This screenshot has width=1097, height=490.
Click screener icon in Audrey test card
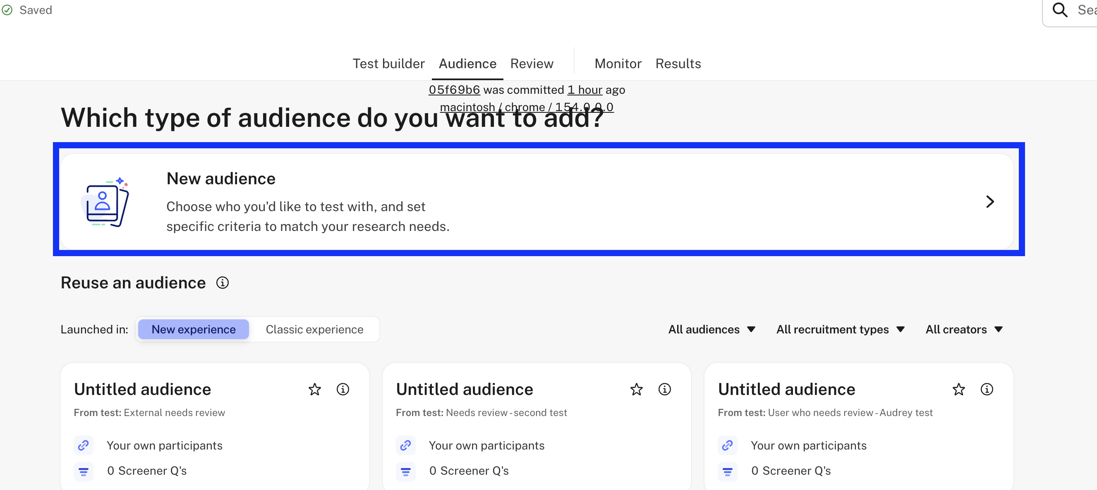(727, 471)
